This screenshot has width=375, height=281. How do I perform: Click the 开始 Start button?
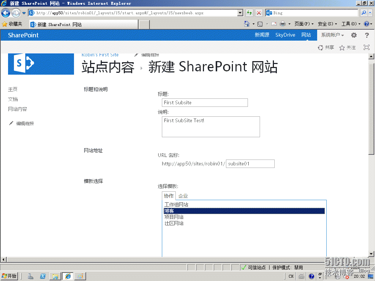tap(9, 276)
